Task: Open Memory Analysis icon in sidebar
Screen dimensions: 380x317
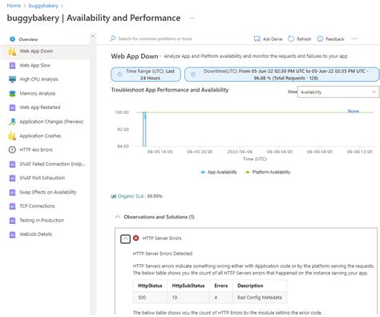Action: (x=12, y=93)
